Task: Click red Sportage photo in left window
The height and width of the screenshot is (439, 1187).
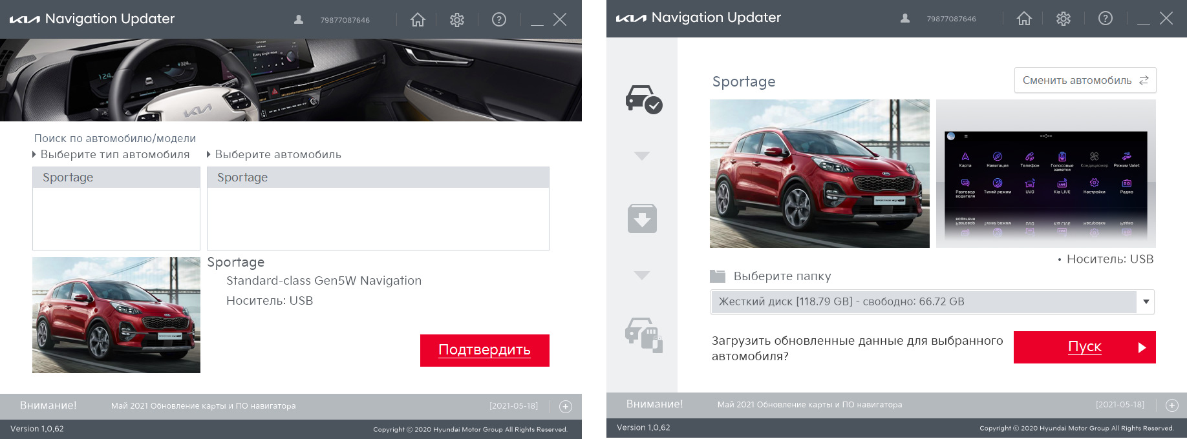Action: pyautogui.click(x=116, y=315)
